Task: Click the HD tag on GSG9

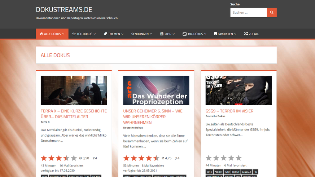Action: 255,172
